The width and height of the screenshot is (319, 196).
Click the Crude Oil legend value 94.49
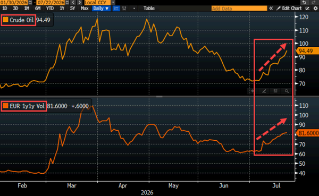tap(43, 20)
